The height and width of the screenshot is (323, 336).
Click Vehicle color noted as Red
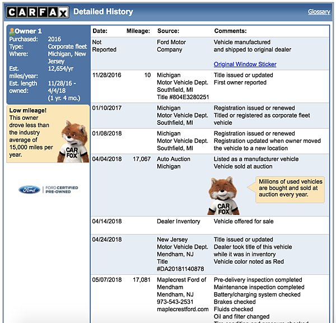249,261
